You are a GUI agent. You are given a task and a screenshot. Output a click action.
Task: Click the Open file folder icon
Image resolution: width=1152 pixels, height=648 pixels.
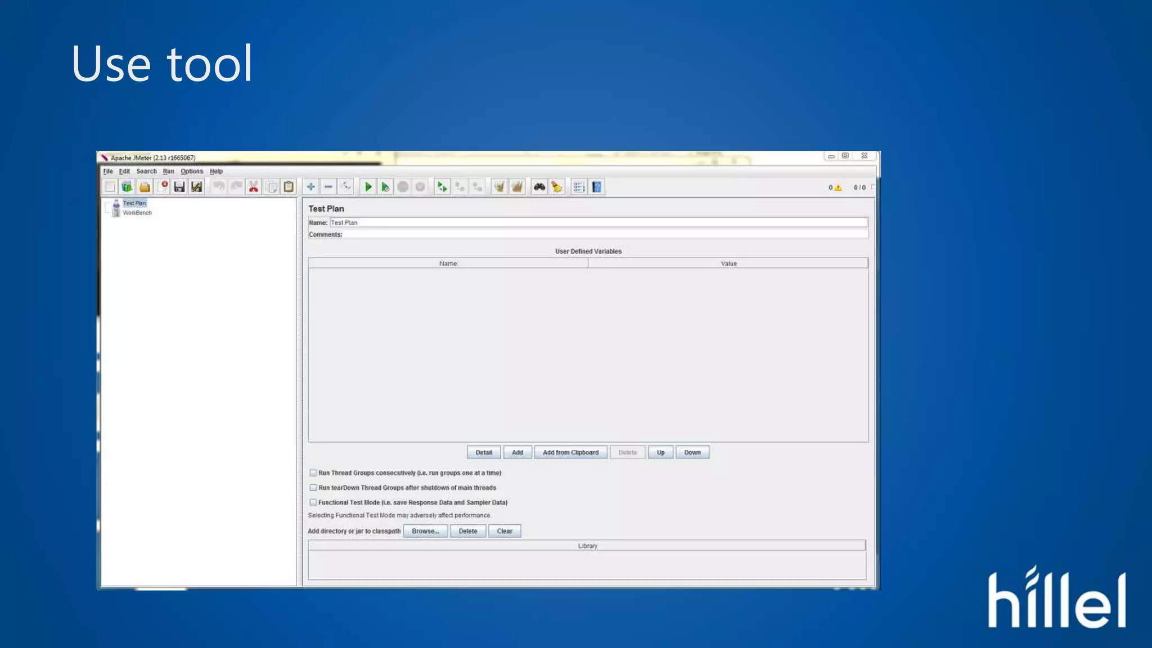145,187
